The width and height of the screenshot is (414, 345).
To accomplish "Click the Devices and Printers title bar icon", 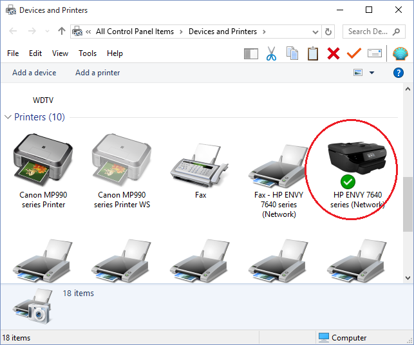I will tap(11, 10).
